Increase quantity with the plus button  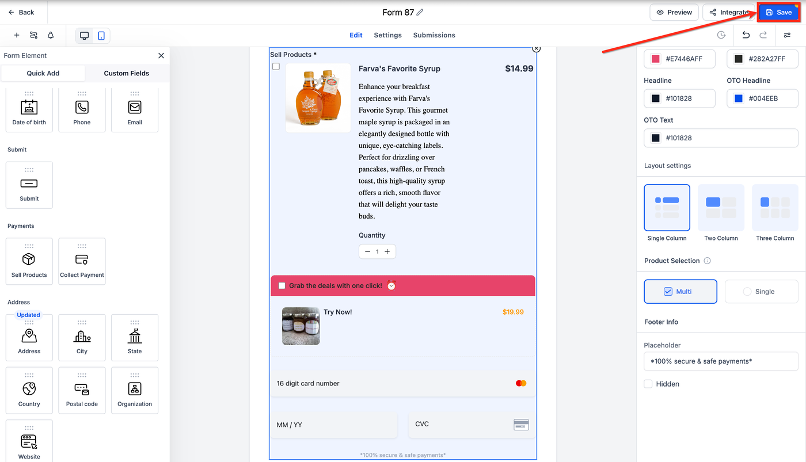coord(387,251)
